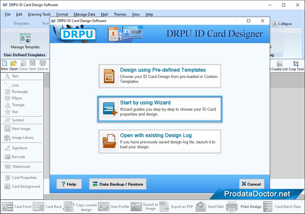
Task: Click Export as PDF
Action: (176, 207)
